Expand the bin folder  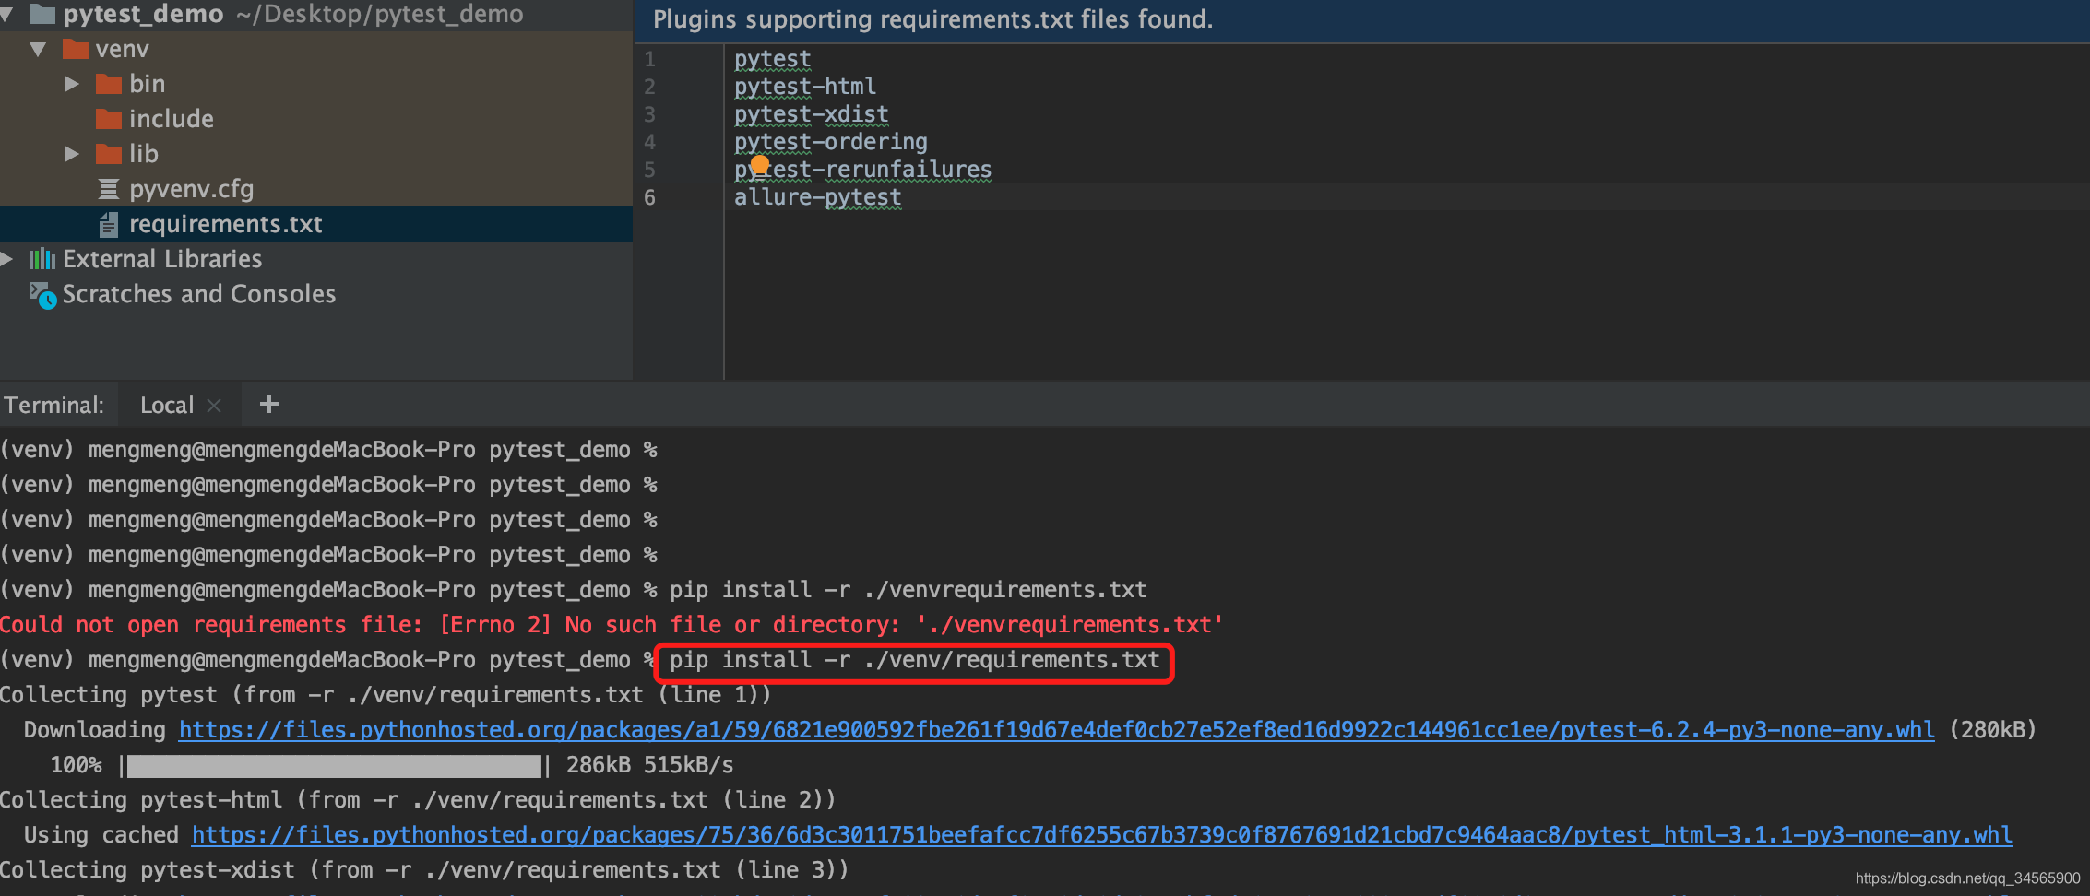(71, 83)
